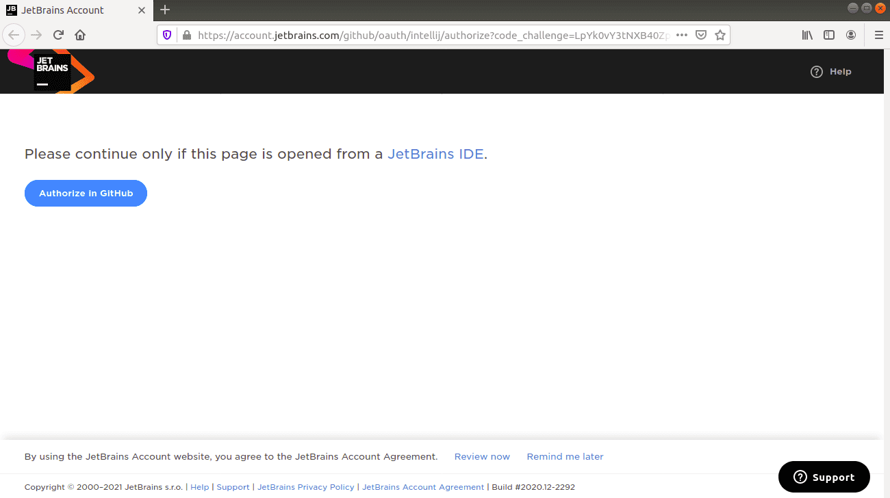
Task: Open Firefox account icon
Action: point(851,35)
